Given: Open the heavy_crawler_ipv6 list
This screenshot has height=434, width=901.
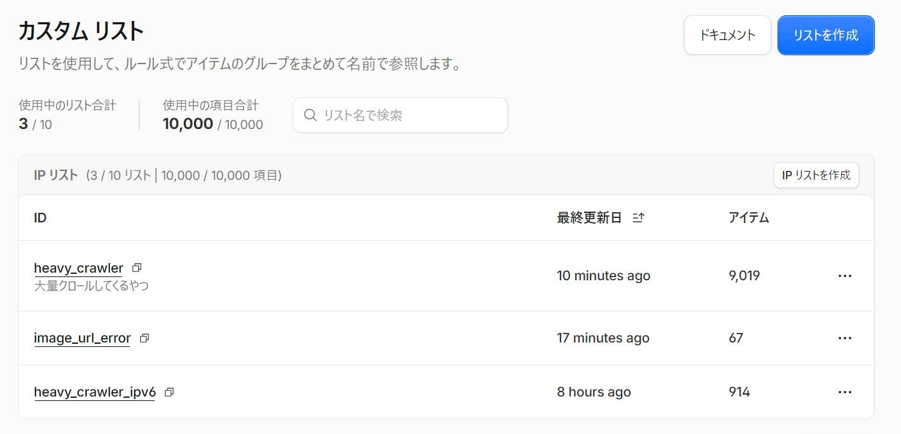Looking at the screenshot, I should (95, 392).
